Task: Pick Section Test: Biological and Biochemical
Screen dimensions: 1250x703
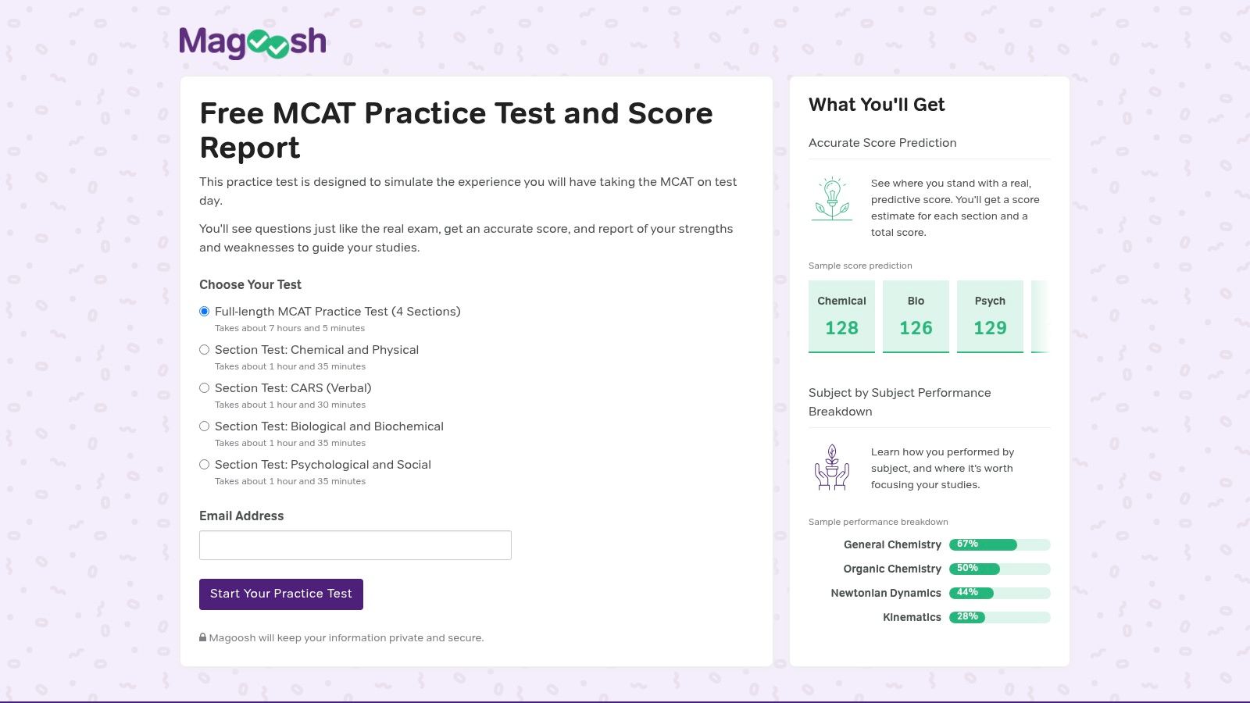Action: pos(205,426)
